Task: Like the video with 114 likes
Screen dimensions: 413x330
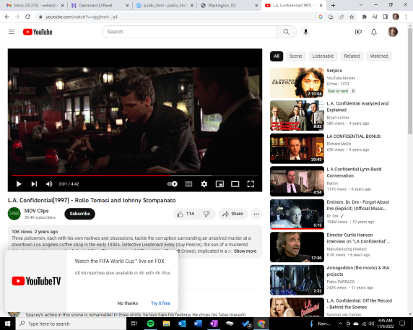Action: coord(186,214)
